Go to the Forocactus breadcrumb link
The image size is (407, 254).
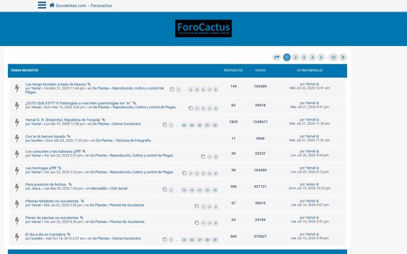[101, 6]
